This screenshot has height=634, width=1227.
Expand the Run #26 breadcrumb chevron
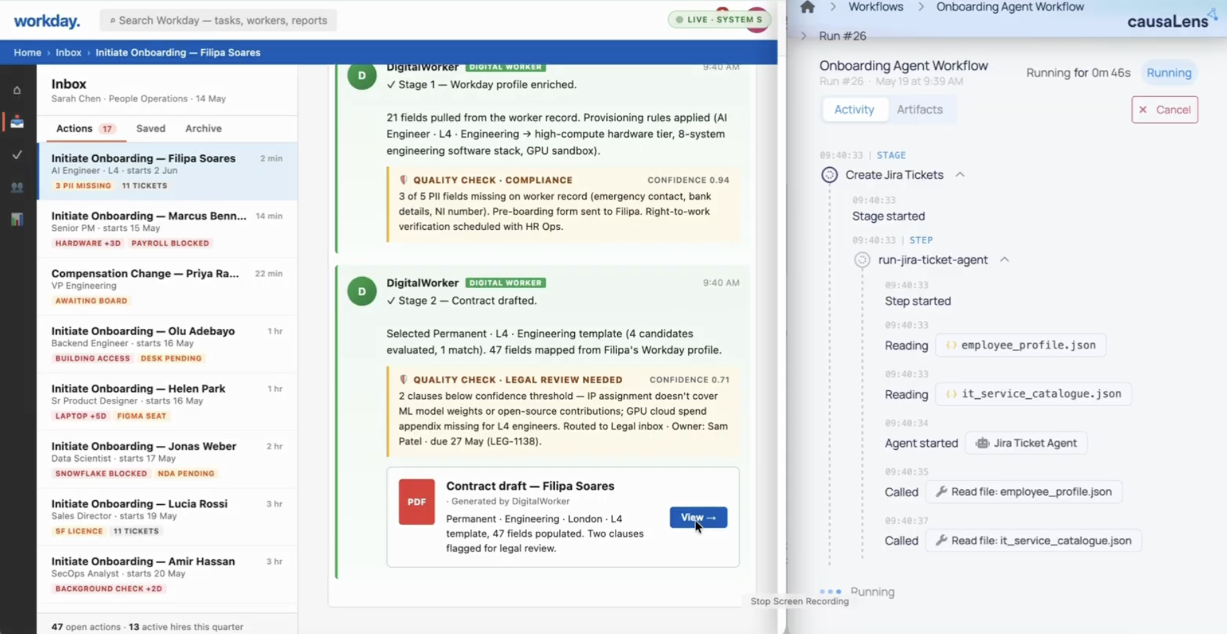[x=804, y=36]
